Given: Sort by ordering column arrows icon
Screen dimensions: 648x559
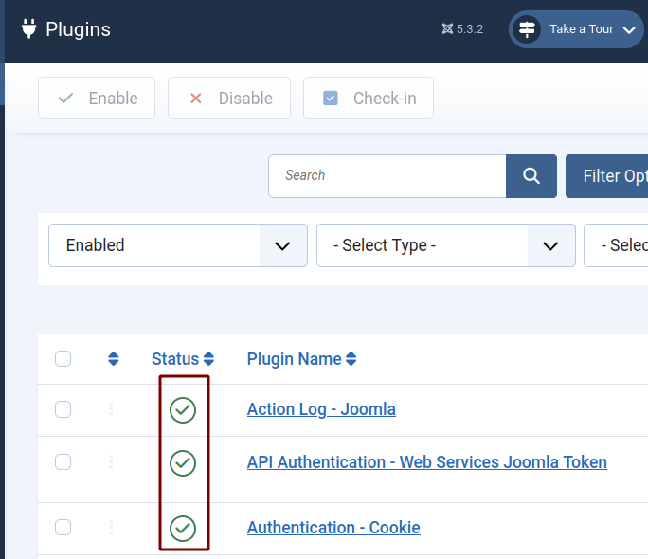Looking at the screenshot, I should click(x=114, y=359).
